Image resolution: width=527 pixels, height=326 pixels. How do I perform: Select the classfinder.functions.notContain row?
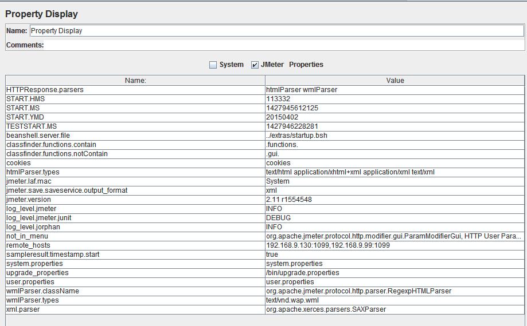(x=265, y=154)
